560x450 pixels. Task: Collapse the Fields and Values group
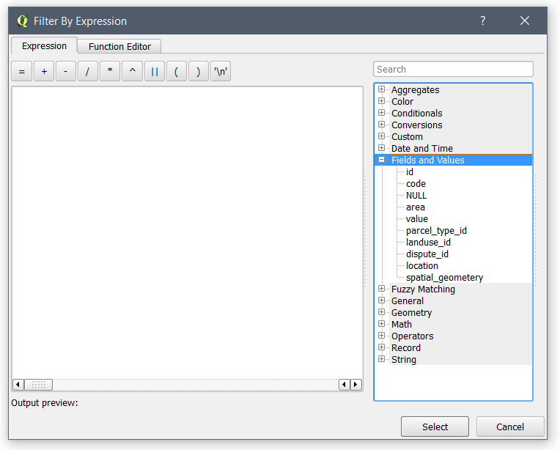381,160
